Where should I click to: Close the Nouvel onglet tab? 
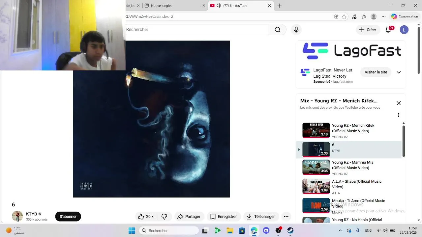204,6
